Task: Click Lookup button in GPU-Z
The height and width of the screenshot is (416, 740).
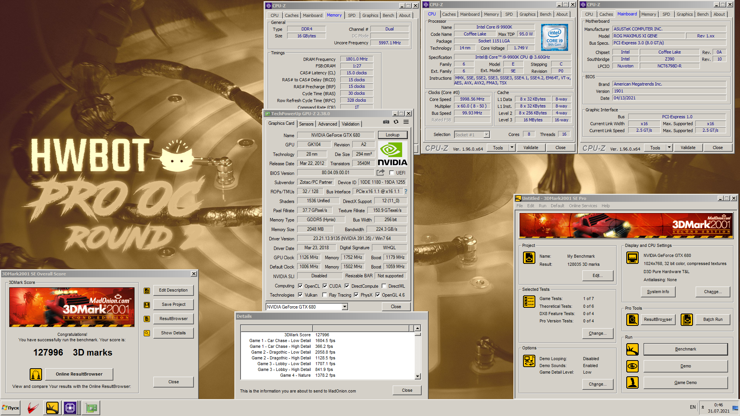Action: [392, 135]
